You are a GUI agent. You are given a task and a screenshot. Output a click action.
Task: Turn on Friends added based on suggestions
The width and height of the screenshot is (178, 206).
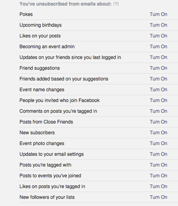(x=159, y=79)
